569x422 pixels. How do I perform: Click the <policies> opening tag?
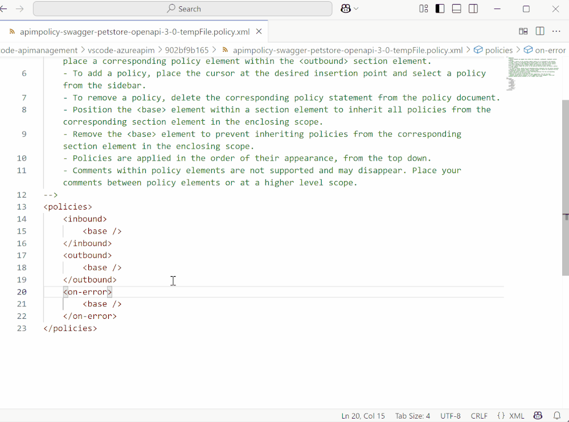tap(68, 207)
